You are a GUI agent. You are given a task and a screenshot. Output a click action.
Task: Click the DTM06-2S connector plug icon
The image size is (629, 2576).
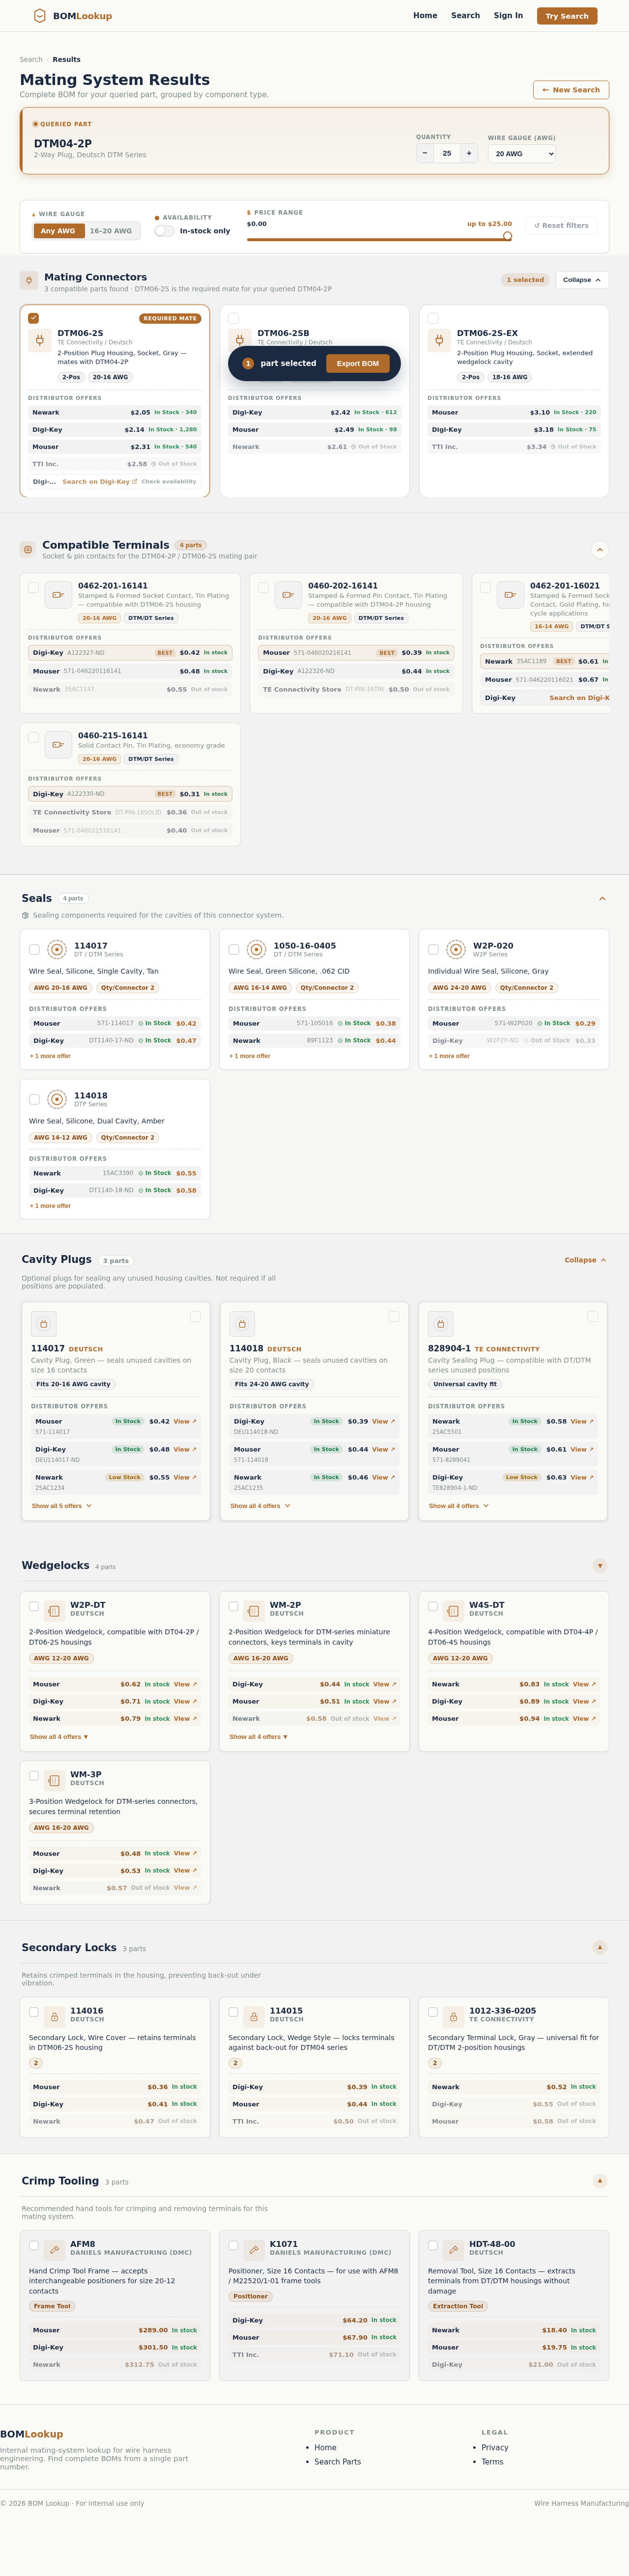click(x=40, y=340)
